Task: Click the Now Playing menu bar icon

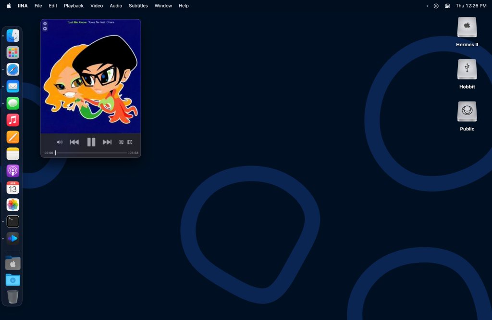Action: pos(436,6)
